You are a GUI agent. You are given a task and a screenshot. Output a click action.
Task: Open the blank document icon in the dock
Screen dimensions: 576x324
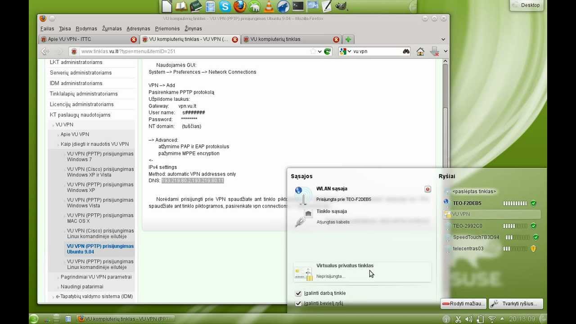[x=167, y=6]
